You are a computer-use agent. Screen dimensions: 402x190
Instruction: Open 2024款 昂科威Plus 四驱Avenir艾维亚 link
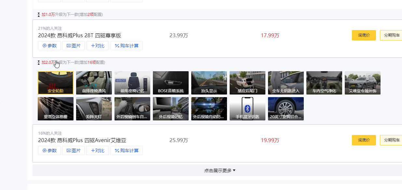pos(82,140)
